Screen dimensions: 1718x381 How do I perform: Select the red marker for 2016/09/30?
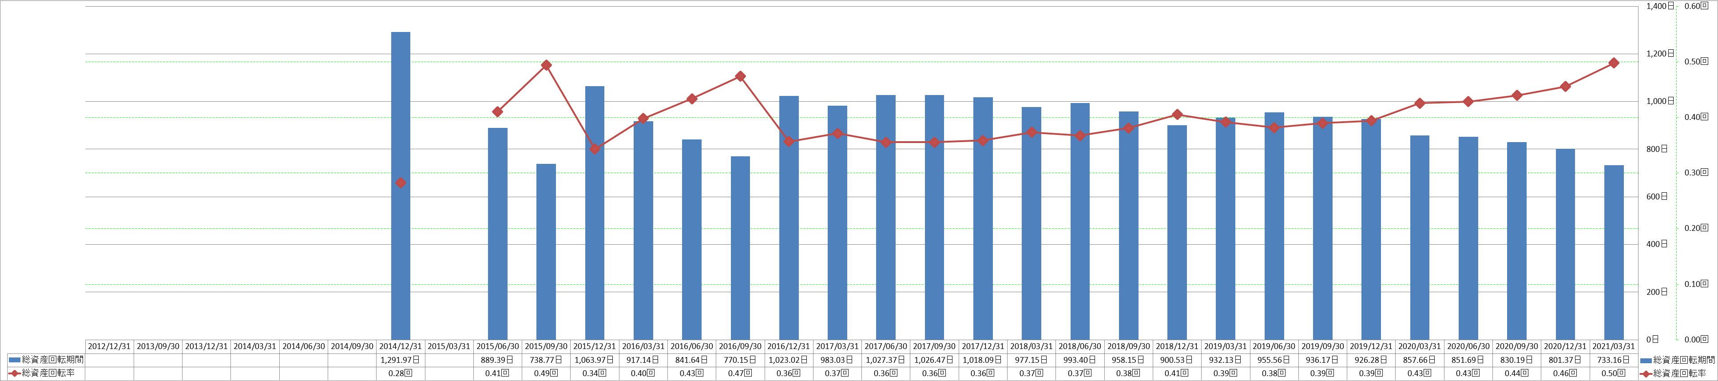point(740,77)
